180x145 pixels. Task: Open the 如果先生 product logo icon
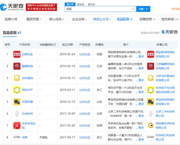point(17,54)
